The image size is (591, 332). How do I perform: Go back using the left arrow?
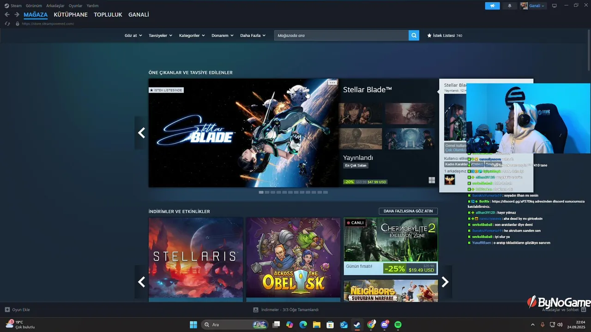(7, 15)
